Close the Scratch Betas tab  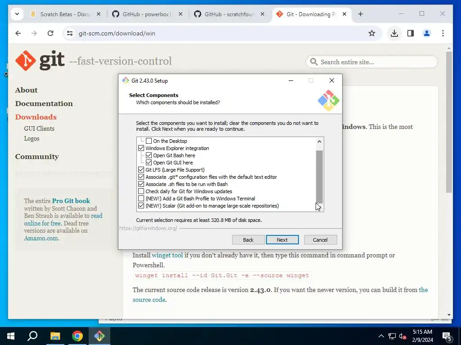pyautogui.click(x=99, y=14)
